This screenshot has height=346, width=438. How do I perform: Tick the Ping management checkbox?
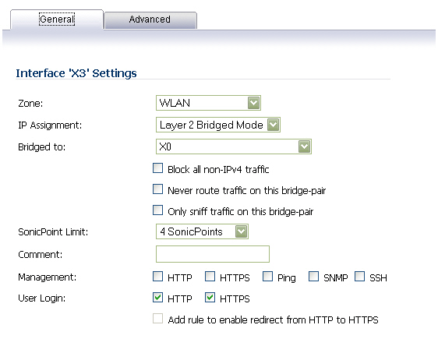(x=268, y=277)
